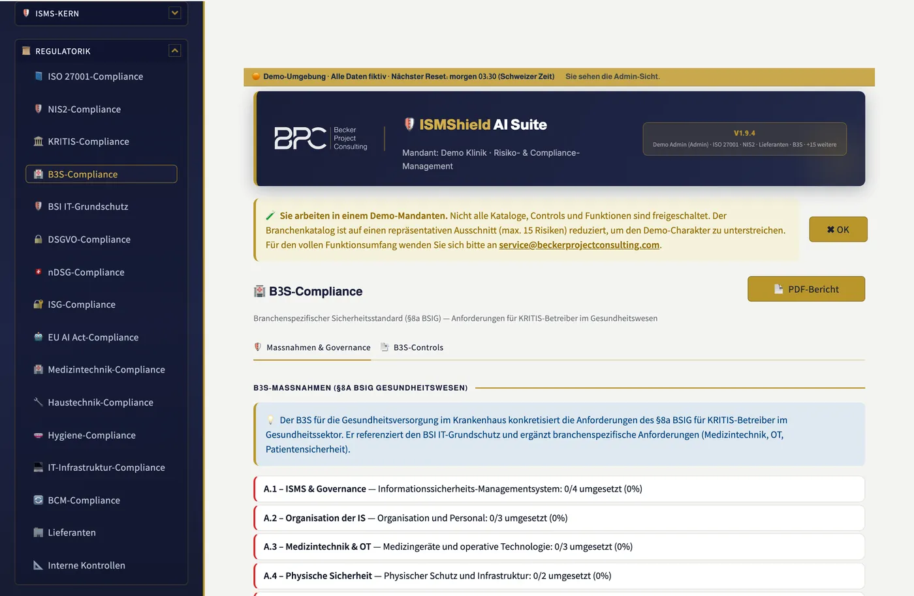The image size is (914, 596).
Task: Go to KRITIS-Compliance page
Action: [x=101, y=142]
